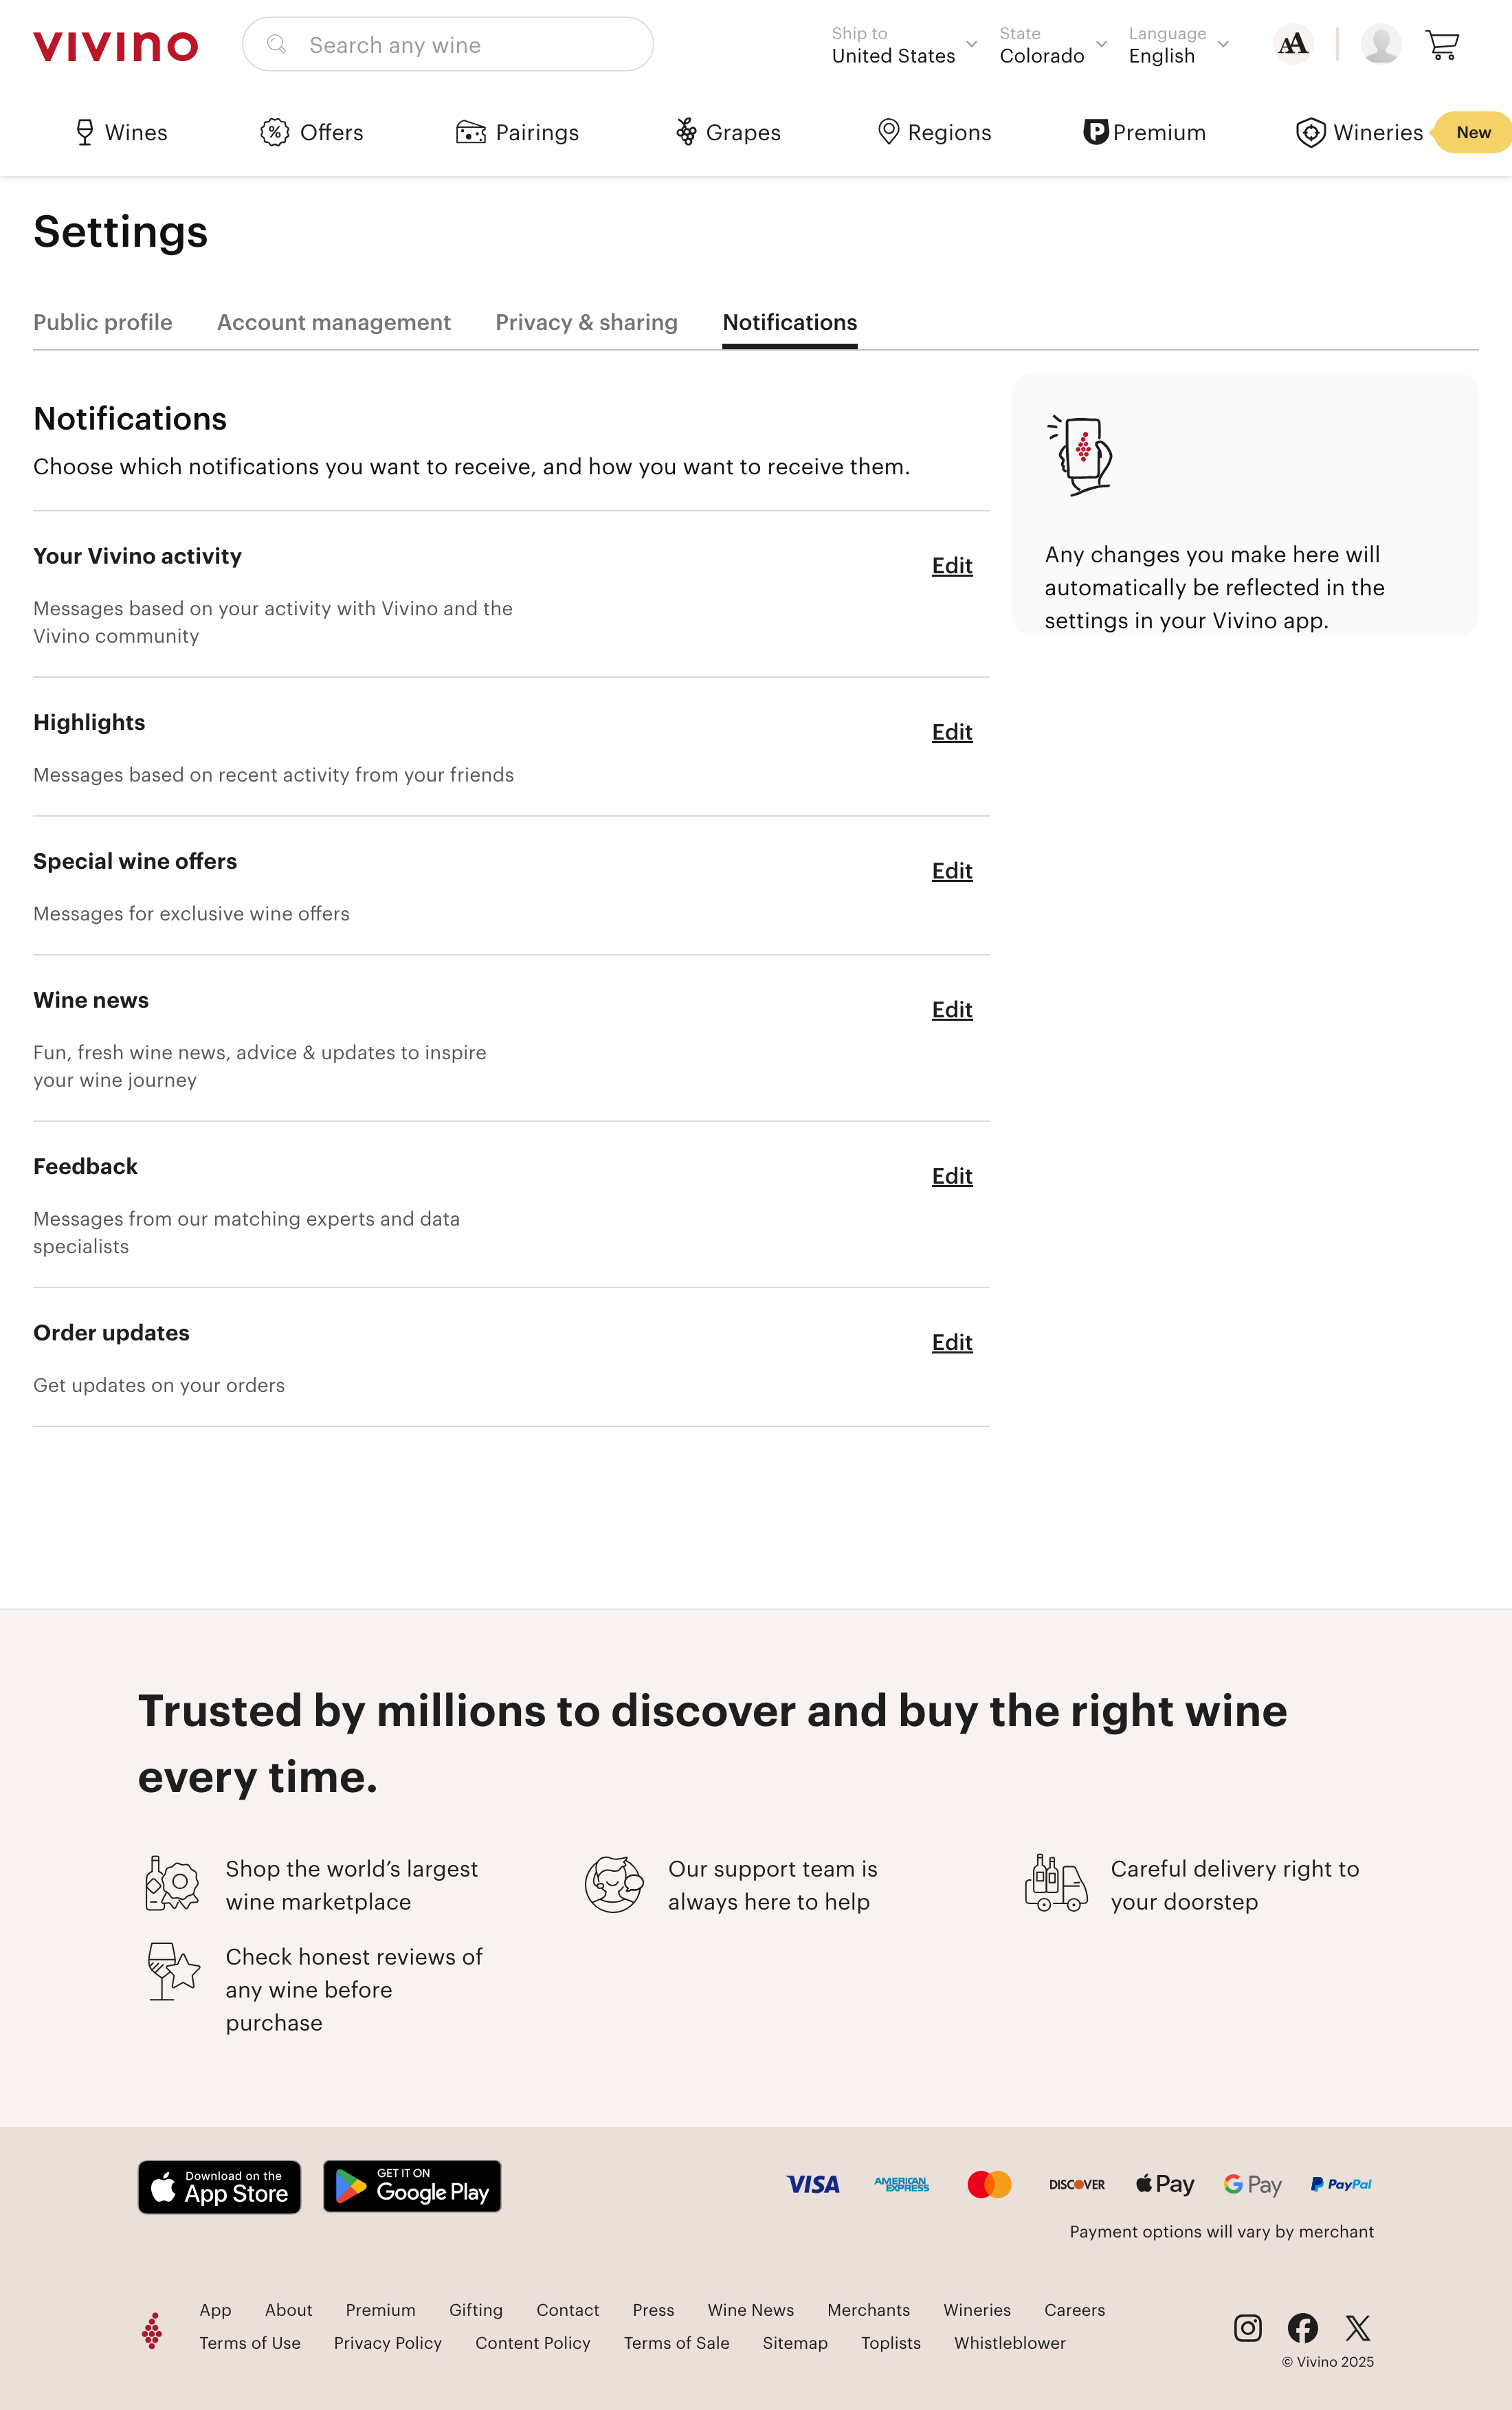The width and height of the screenshot is (1512, 2410).
Task: Open the Account management tab
Action: click(333, 322)
